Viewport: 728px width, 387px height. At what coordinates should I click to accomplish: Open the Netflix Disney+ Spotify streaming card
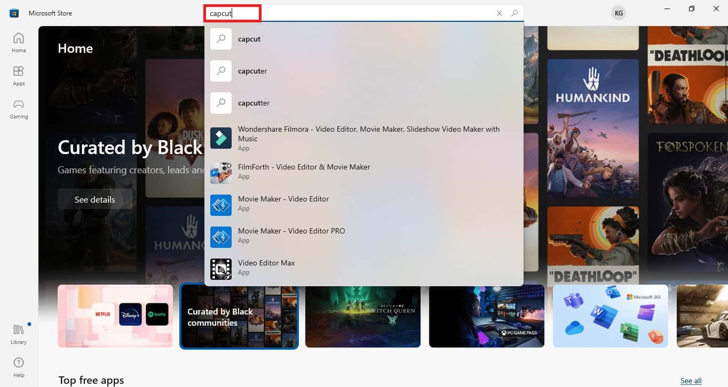tap(115, 316)
